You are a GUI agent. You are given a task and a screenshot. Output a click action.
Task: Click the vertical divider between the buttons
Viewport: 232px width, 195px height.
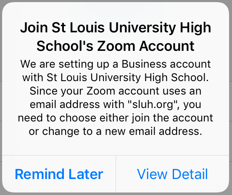click(x=116, y=174)
